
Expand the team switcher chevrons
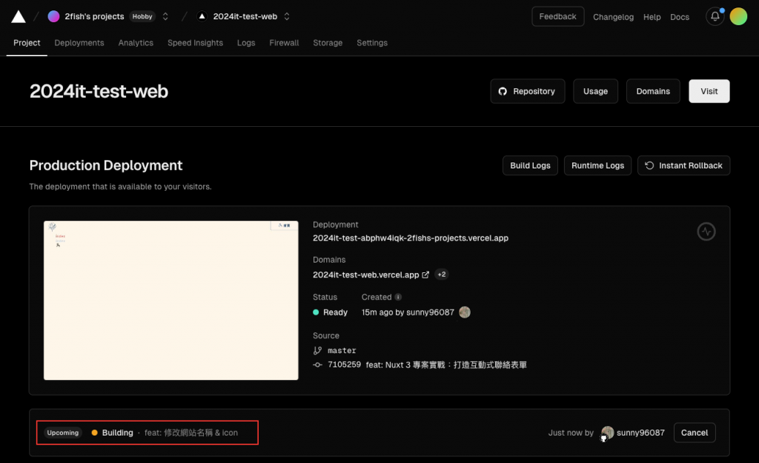[x=165, y=16]
